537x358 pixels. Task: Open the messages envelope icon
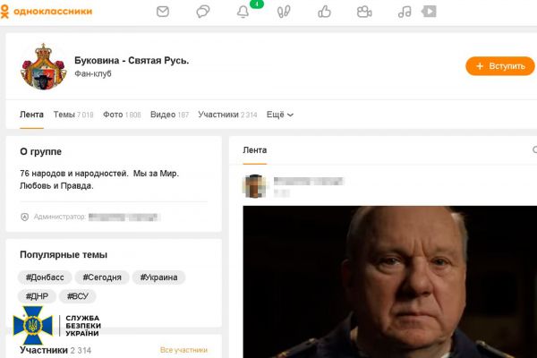click(163, 12)
